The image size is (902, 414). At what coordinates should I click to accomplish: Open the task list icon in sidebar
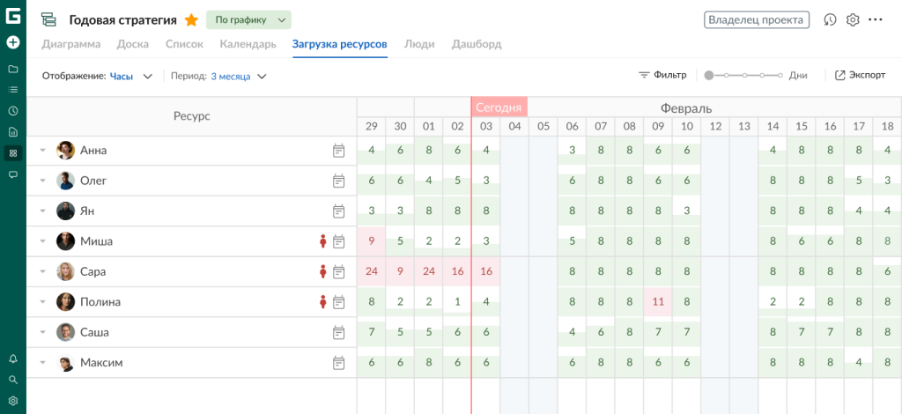click(x=12, y=90)
